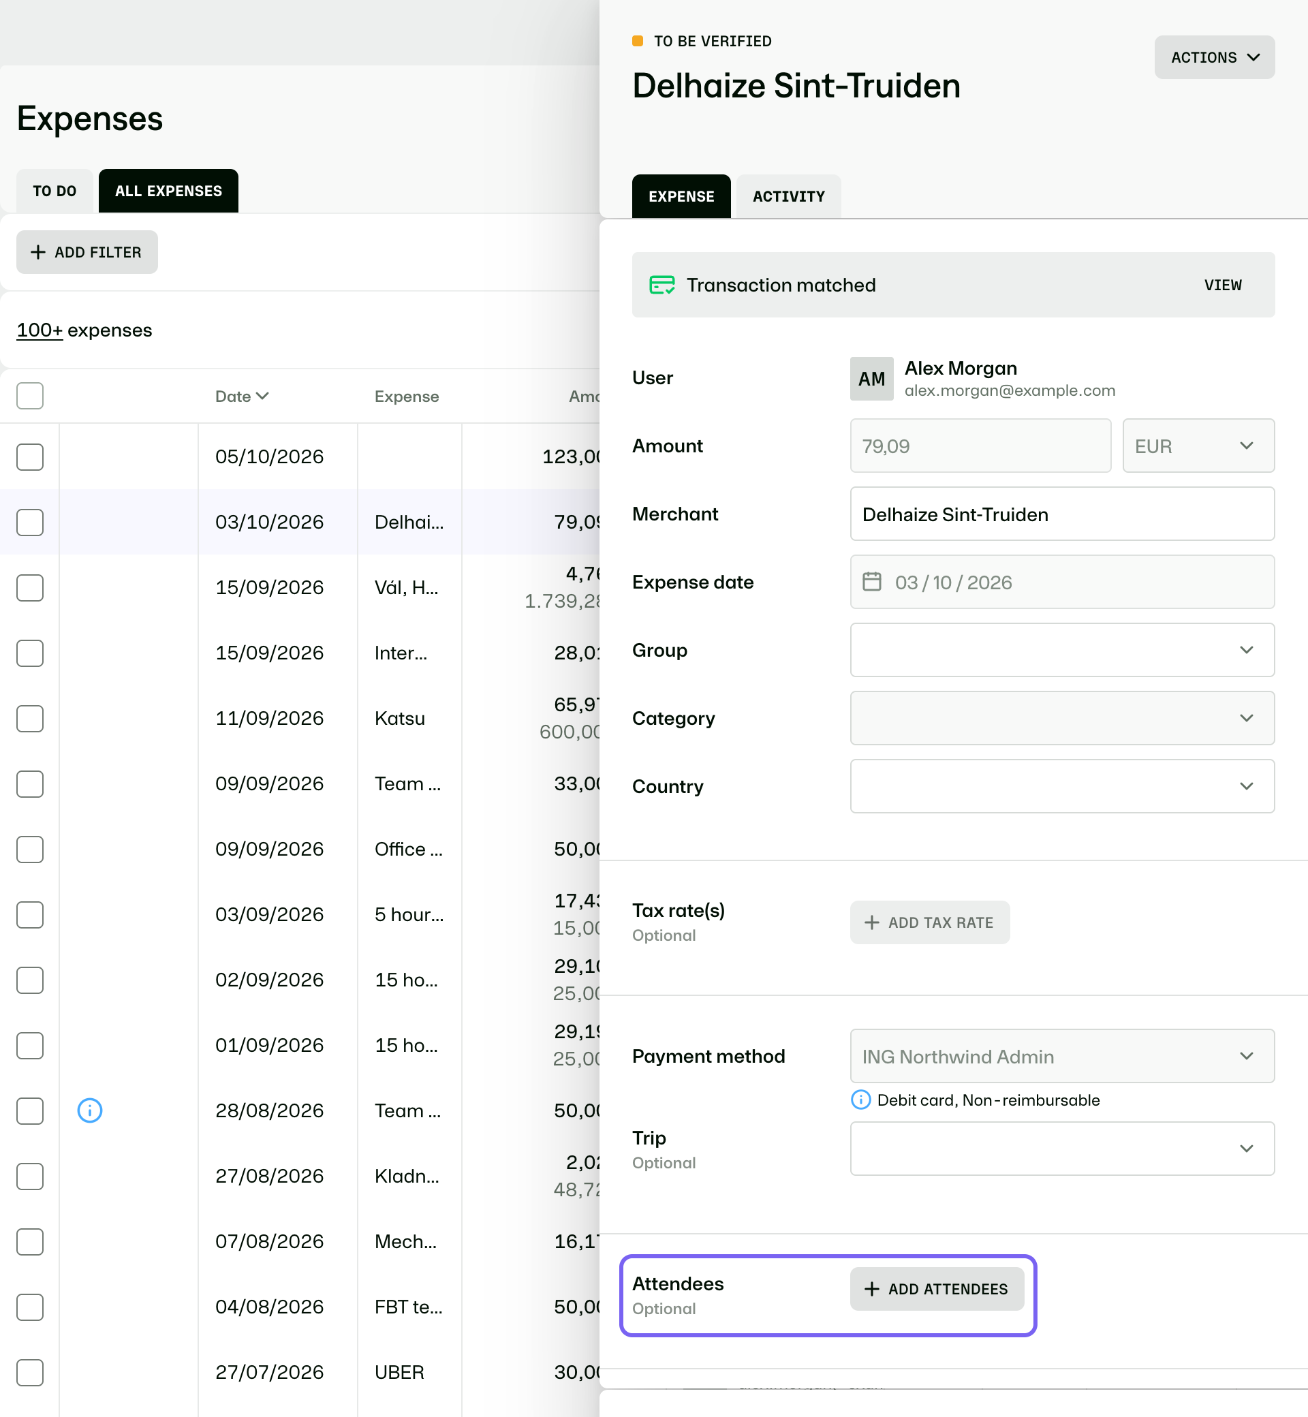
Task: Click Add Tax Rate button
Action: (x=929, y=922)
